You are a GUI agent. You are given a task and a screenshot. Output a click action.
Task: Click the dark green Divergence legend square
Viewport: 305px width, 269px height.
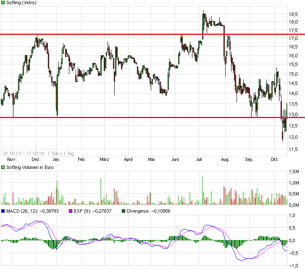124,211
